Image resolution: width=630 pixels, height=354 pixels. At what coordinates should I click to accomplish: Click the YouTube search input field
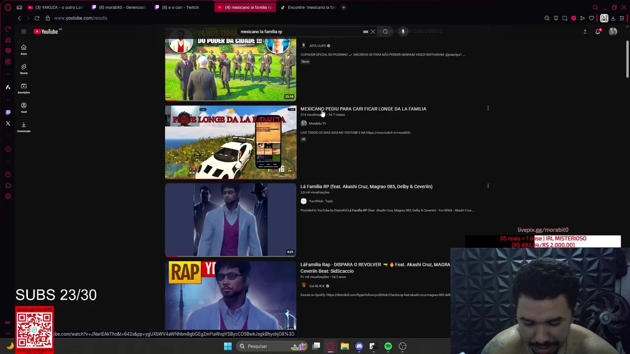pyautogui.click(x=300, y=31)
